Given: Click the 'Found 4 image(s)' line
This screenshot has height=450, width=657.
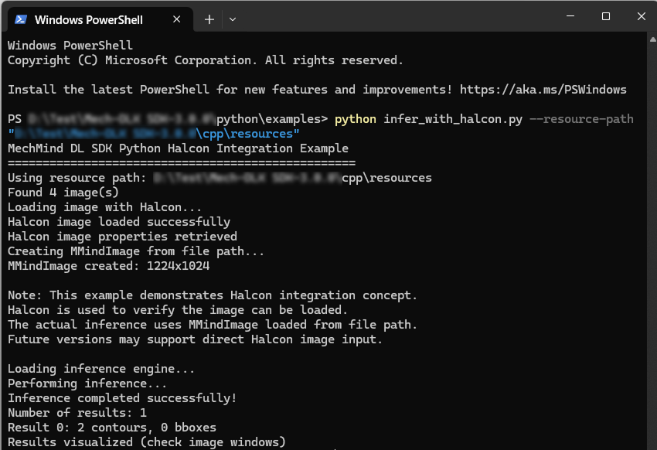Looking at the screenshot, I should pyautogui.click(x=63, y=193).
